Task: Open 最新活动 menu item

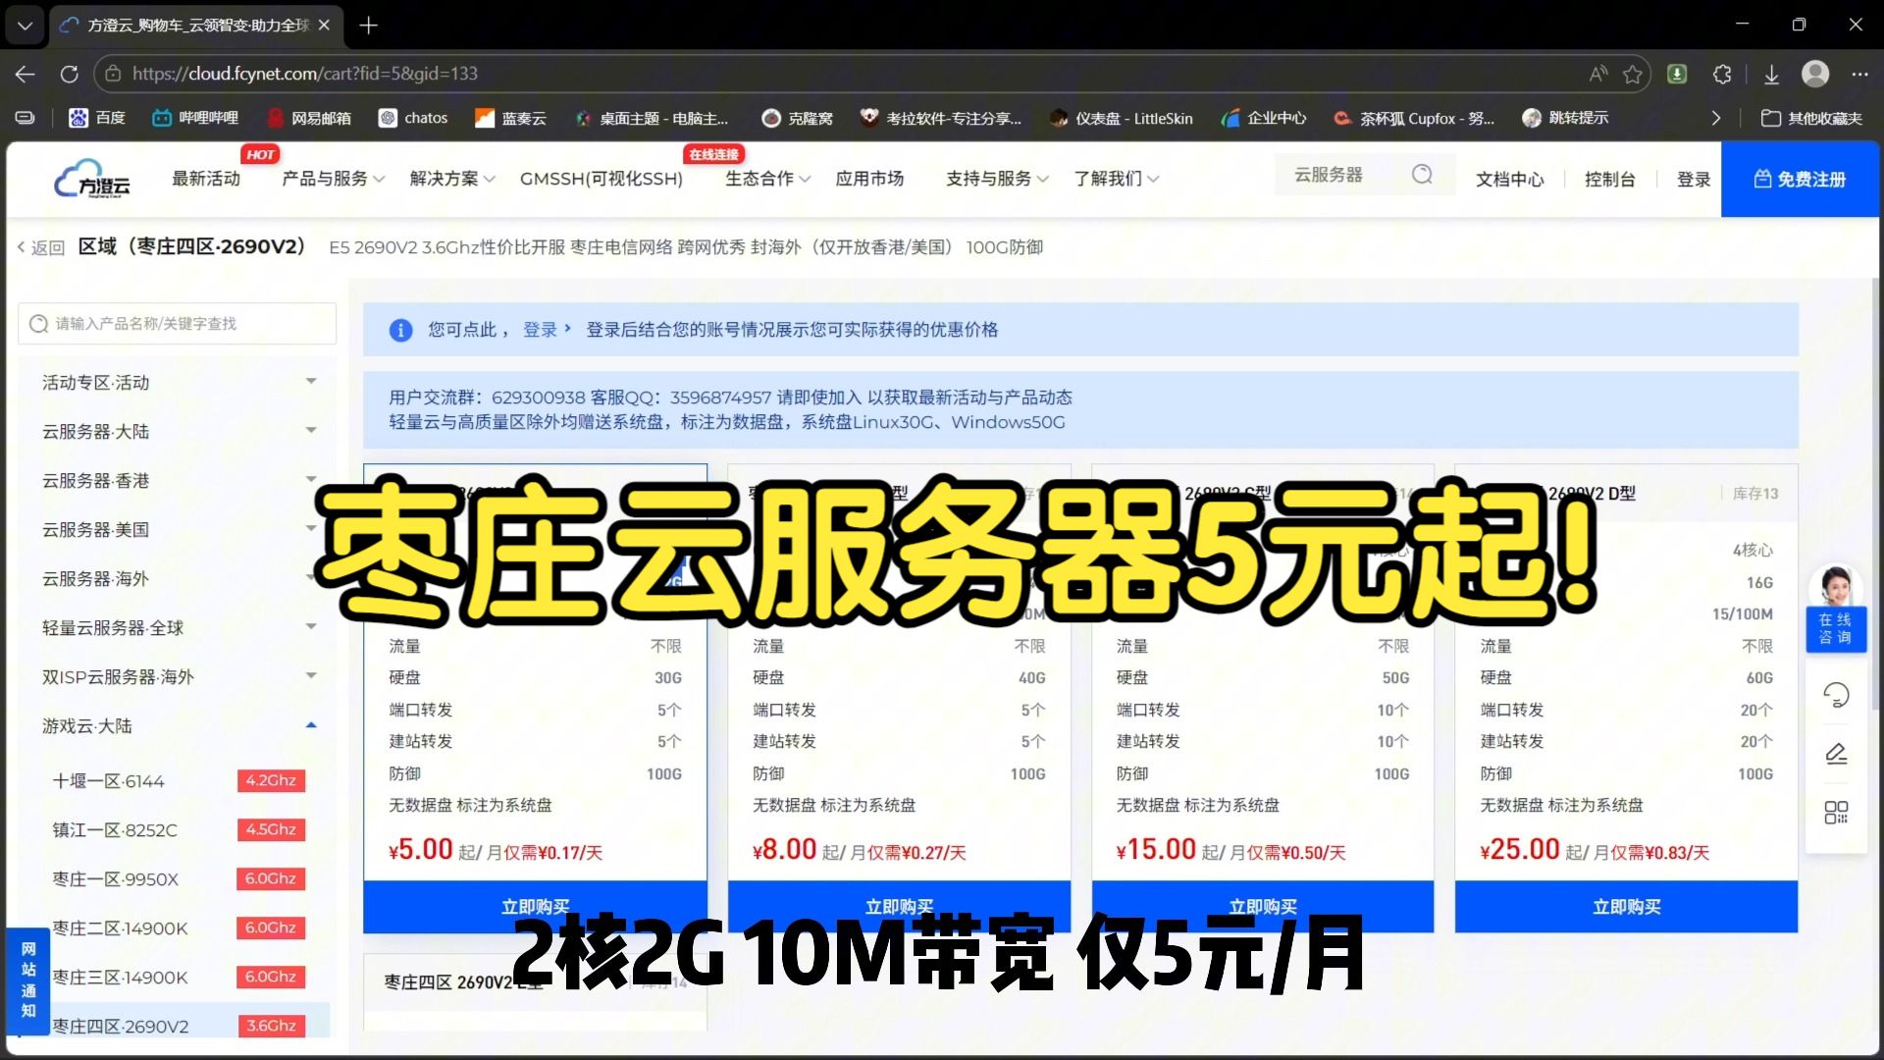Action: pyautogui.click(x=206, y=179)
